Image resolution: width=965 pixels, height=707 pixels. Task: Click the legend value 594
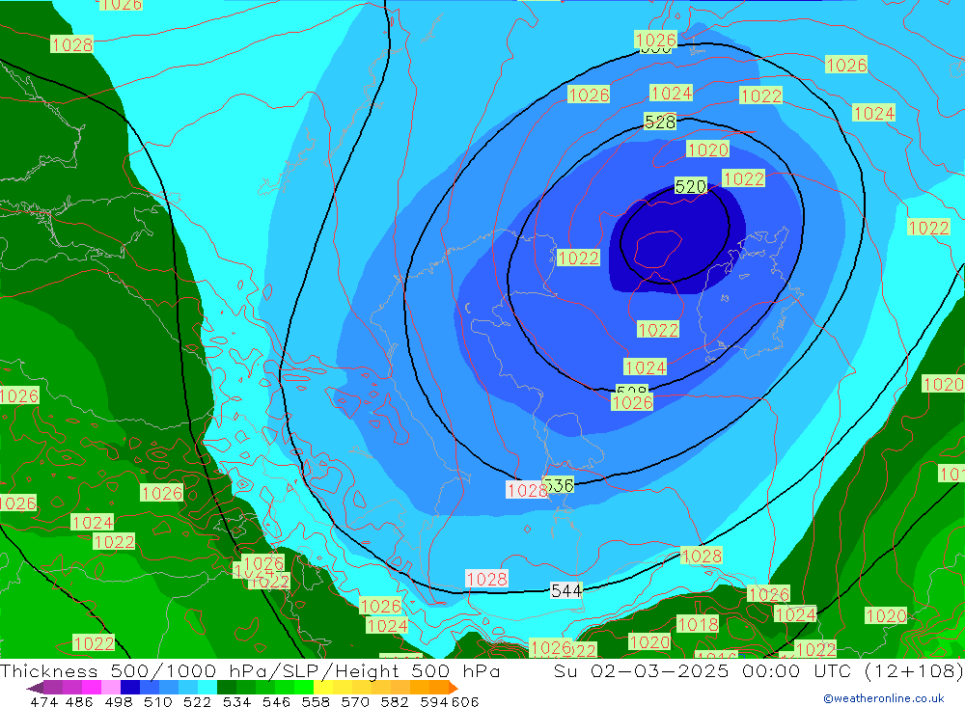click(433, 702)
